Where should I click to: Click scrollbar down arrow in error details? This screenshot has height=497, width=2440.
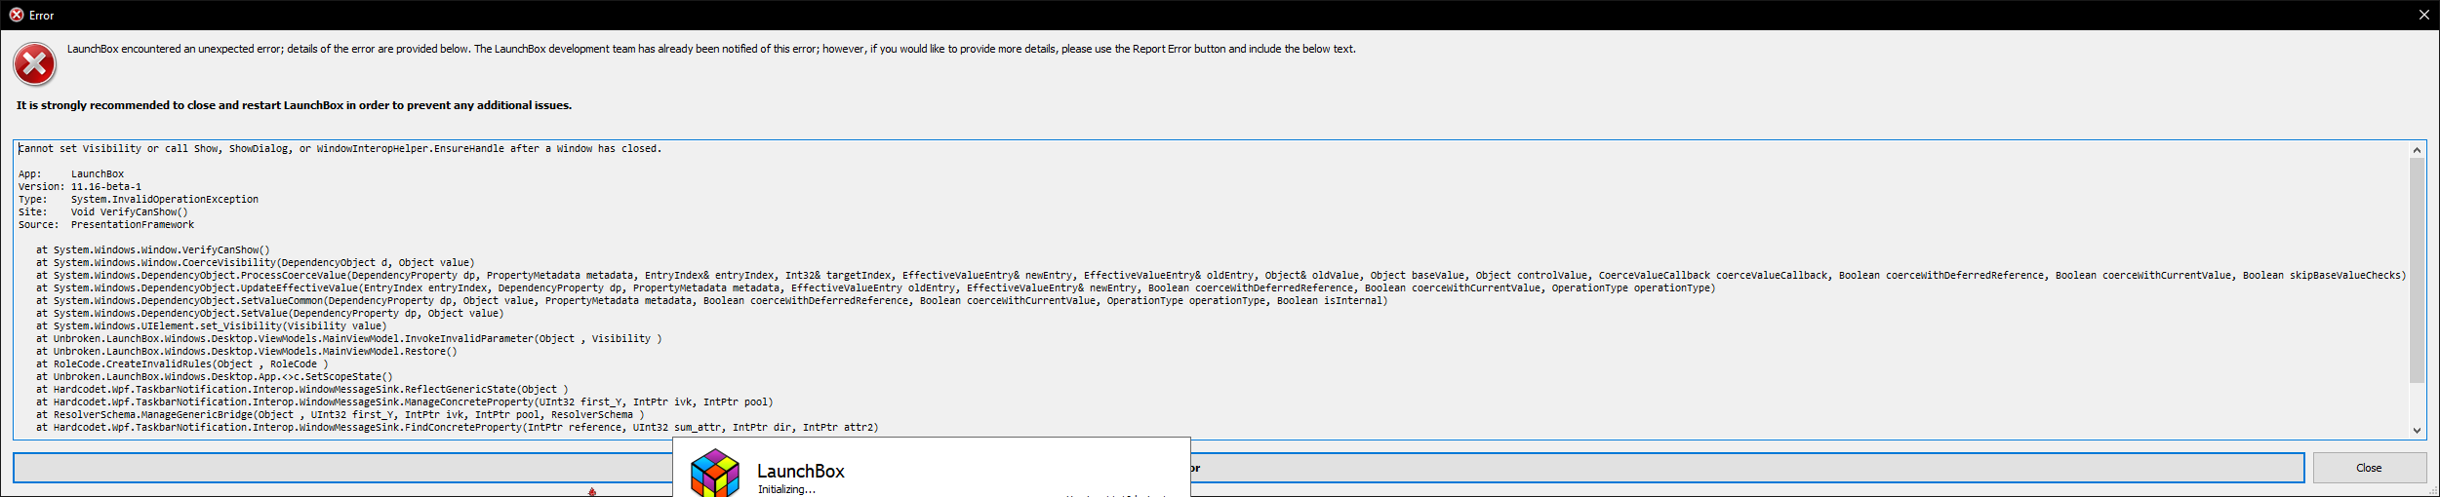coord(2417,430)
